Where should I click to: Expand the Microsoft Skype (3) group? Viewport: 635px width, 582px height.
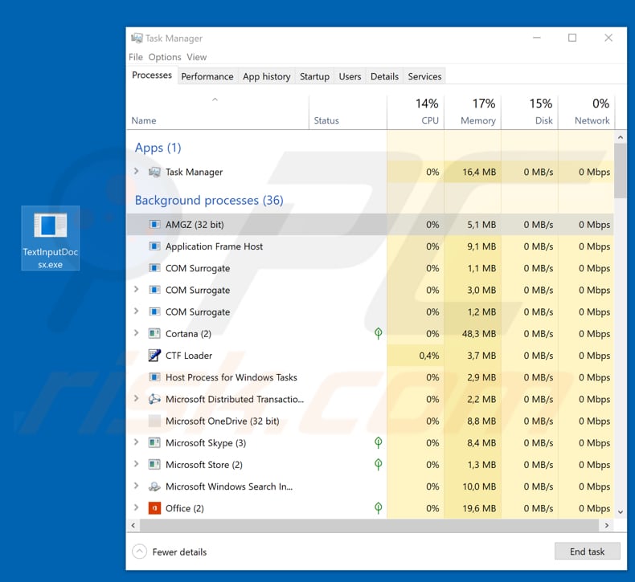point(137,442)
